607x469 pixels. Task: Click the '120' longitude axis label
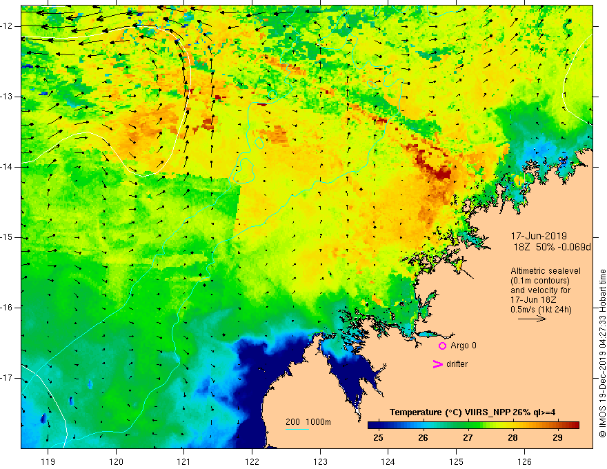pos(116,461)
